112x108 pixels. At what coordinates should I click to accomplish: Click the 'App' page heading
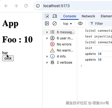pos(10,24)
